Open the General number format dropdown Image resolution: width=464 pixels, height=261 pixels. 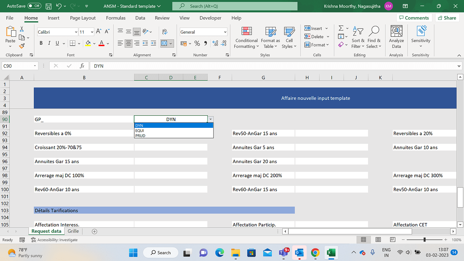pyautogui.click(x=225, y=32)
